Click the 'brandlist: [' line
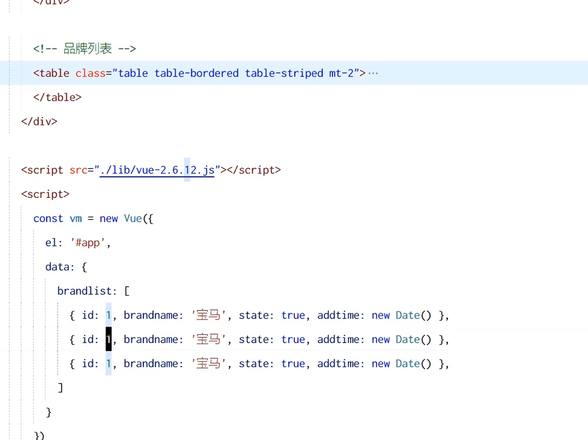The width and height of the screenshot is (588, 440). click(x=93, y=291)
